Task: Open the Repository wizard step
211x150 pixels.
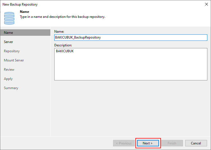Action: pos(12,51)
